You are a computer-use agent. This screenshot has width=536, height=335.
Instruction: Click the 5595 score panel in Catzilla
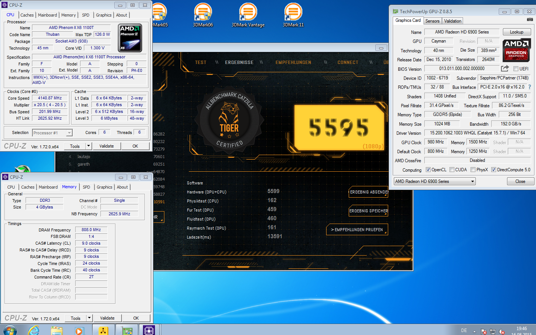click(x=339, y=127)
